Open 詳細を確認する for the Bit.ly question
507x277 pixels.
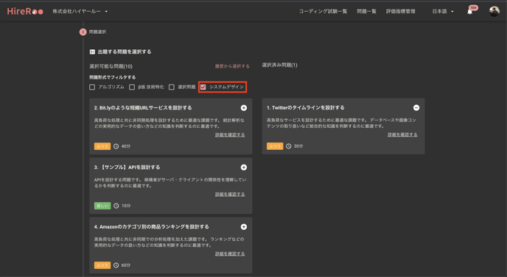230,134
